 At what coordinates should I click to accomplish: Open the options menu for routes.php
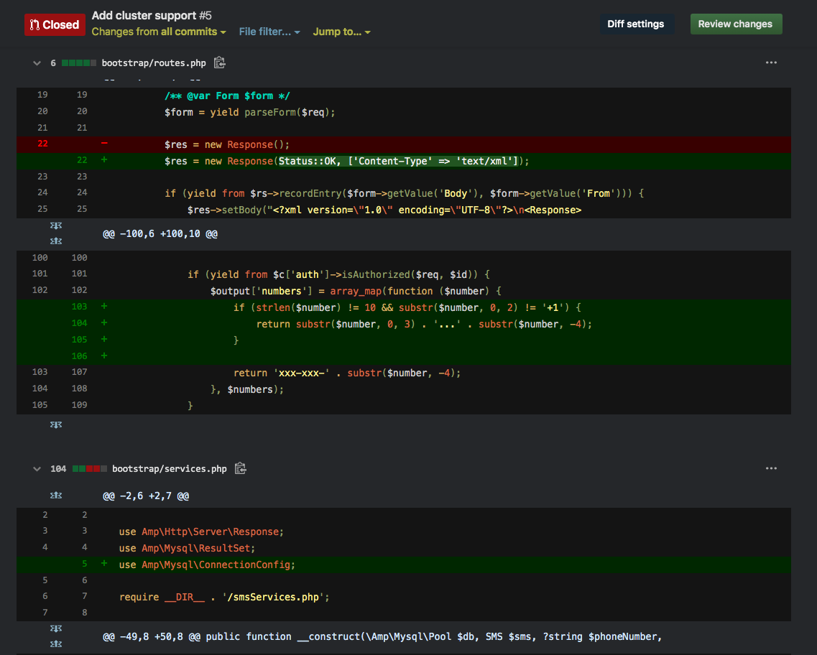[x=771, y=62]
